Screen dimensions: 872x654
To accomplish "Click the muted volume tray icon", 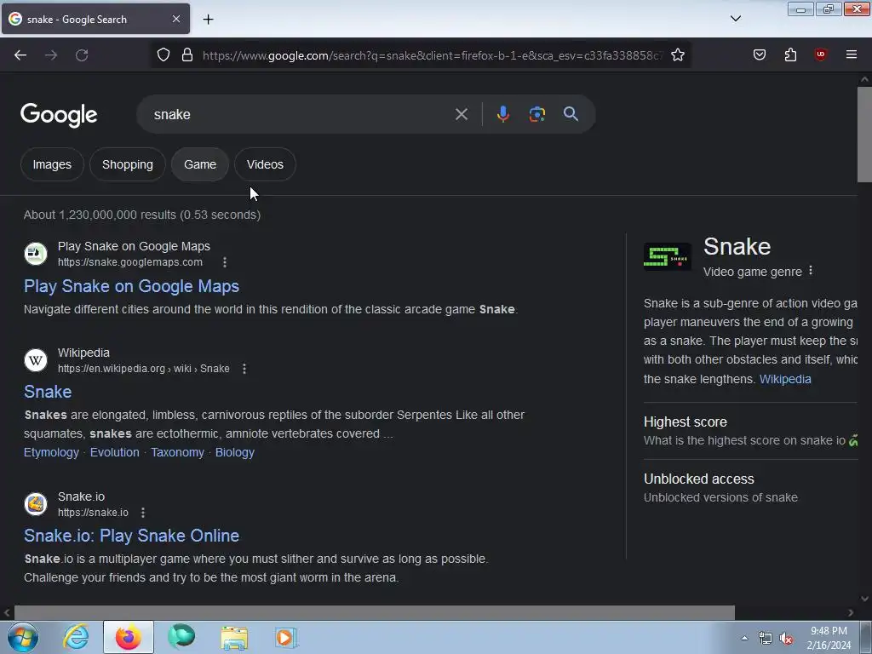I will (786, 639).
